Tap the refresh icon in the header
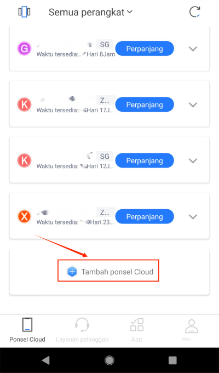 (194, 12)
